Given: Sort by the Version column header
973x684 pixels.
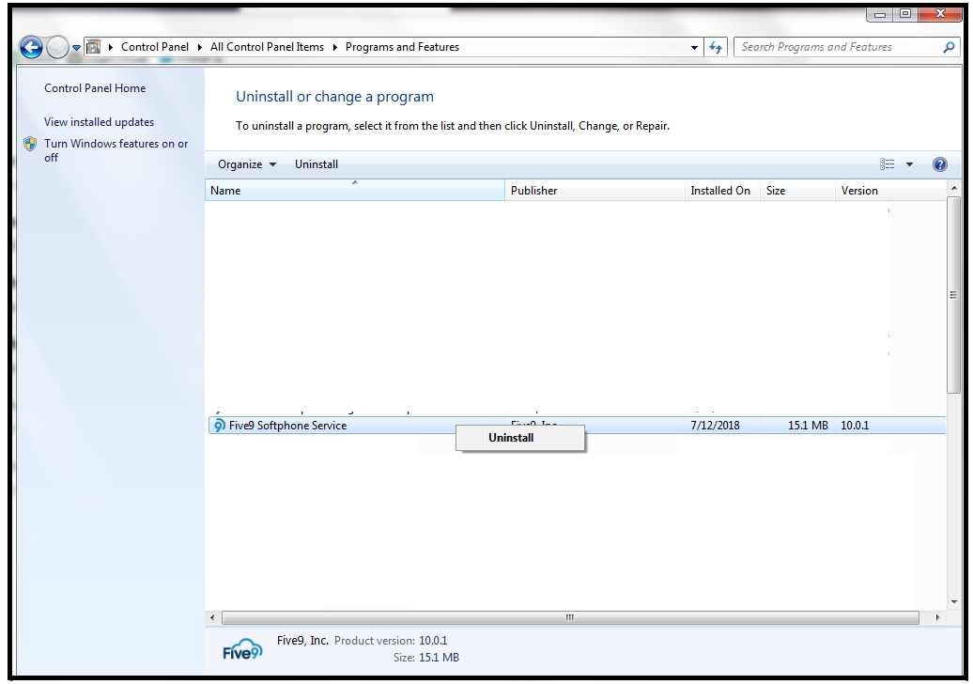Looking at the screenshot, I should click(x=889, y=191).
